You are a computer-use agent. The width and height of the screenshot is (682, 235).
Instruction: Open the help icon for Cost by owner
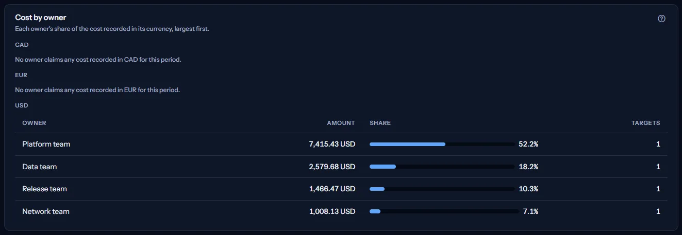[x=662, y=19]
